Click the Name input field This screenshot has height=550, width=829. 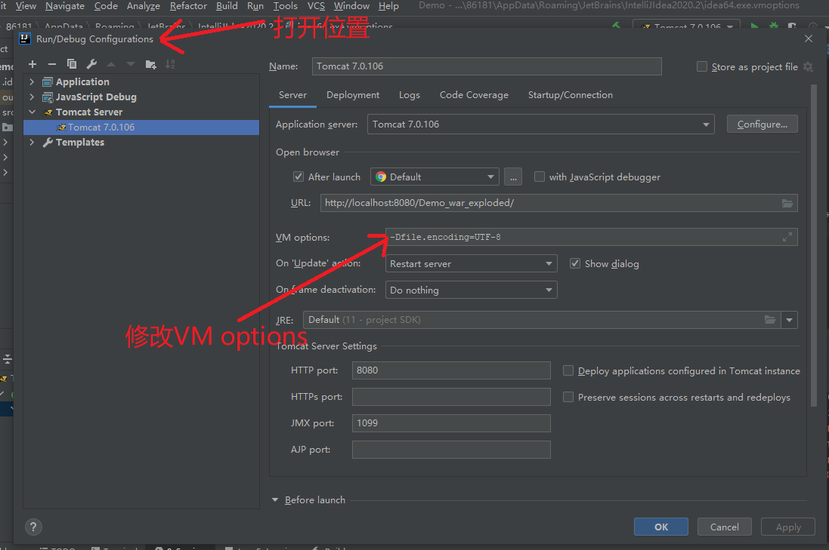pyautogui.click(x=487, y=66)
